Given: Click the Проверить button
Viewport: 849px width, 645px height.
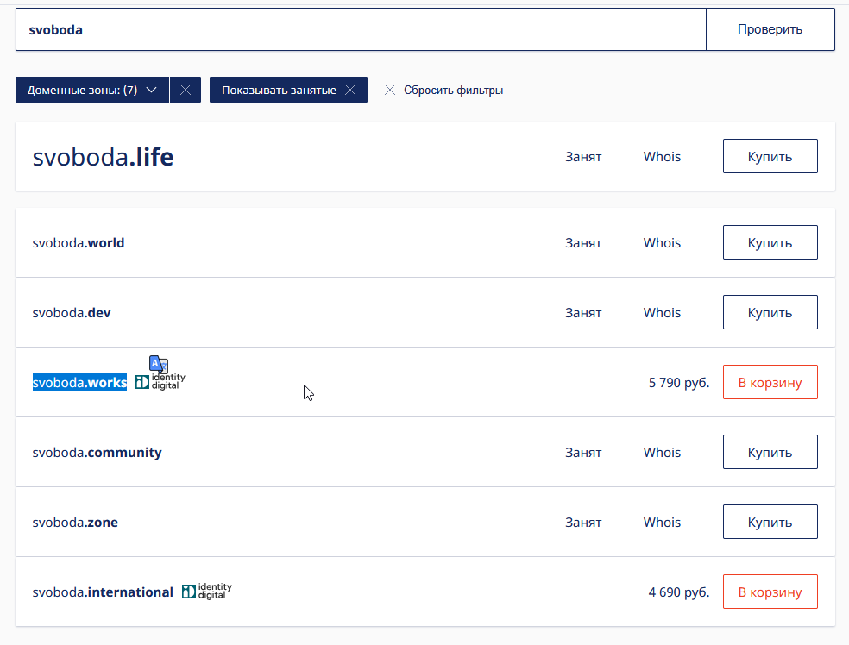Looking at the screenshot, I should 770,29.
